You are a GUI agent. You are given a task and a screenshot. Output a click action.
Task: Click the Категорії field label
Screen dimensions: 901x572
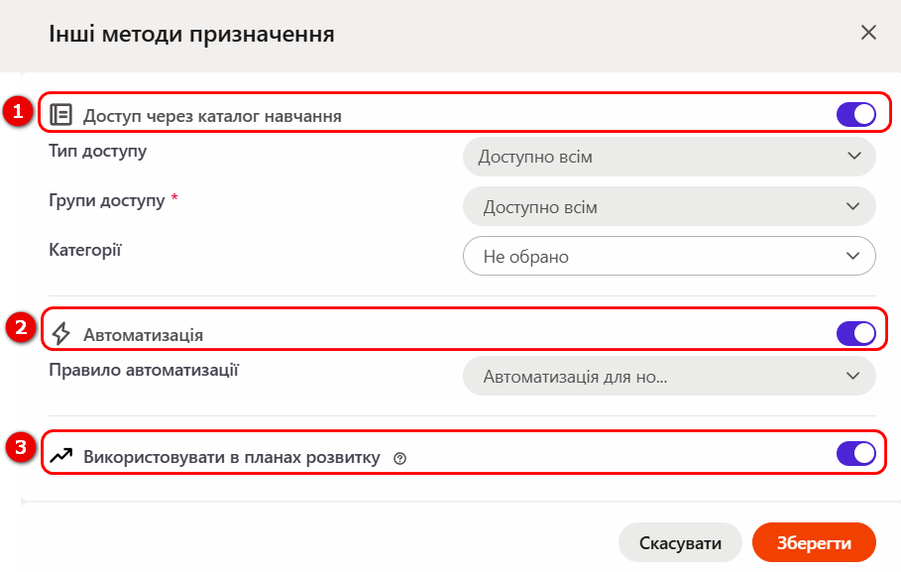tap(85, 250)
